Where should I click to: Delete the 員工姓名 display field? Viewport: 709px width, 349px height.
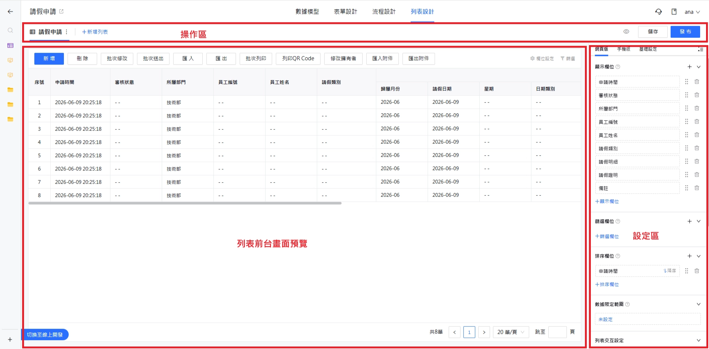[x=697, y=135]
